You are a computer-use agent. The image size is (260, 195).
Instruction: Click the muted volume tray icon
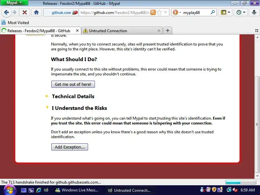(235, 190)
